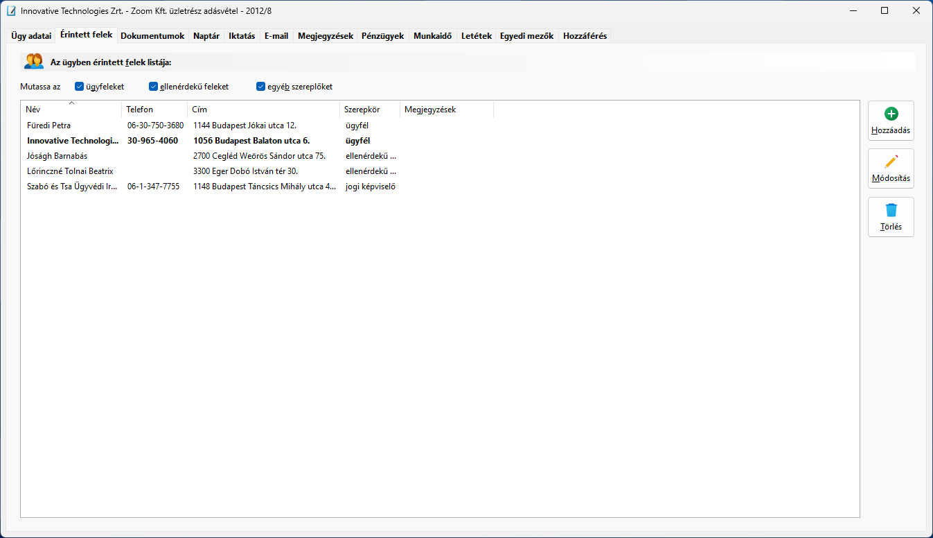Click the blue trash Törlés icon
The image size is (933, 538).
(x=891, y=210)
